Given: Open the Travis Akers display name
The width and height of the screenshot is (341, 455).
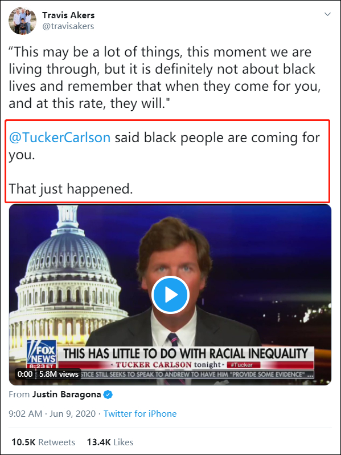Looking at the screenshot, I should pos(68,15).
